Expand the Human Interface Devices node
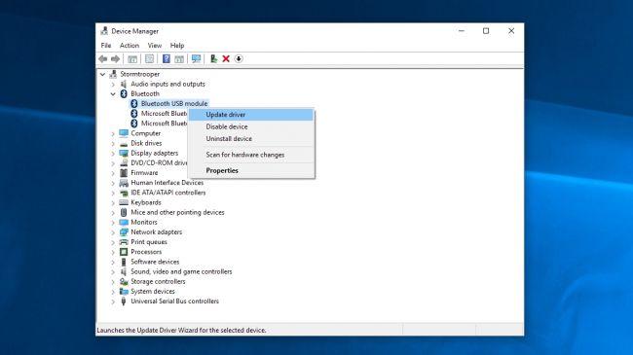 point(113,183)
